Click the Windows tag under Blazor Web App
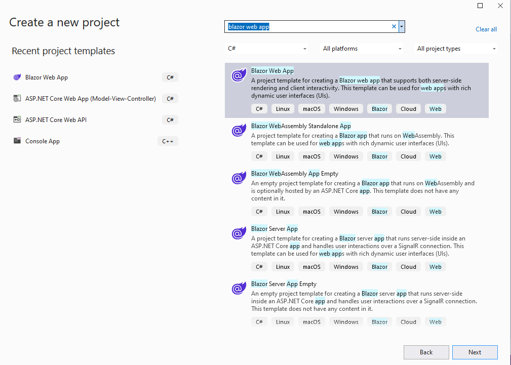511x365 pixels. 346,109
